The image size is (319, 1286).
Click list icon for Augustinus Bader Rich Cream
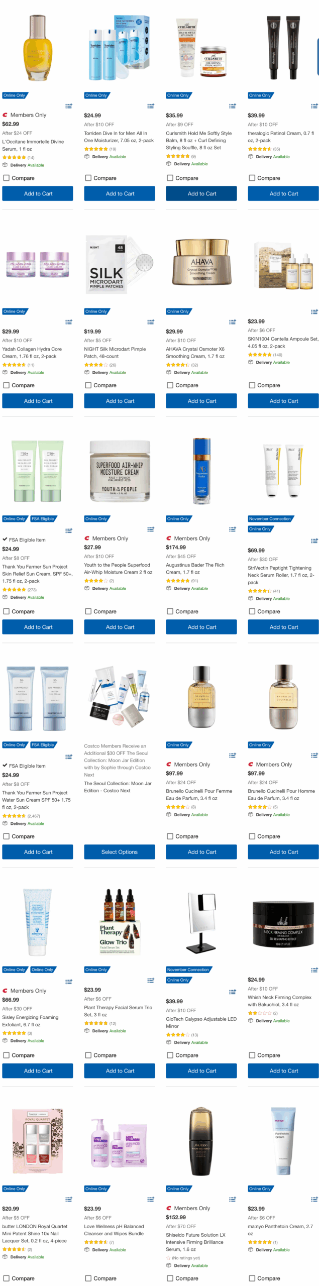[233, 529]
